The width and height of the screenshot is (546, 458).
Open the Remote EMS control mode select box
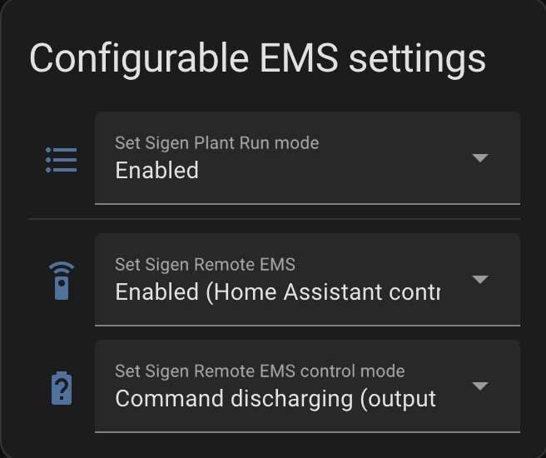click(307, 386)
